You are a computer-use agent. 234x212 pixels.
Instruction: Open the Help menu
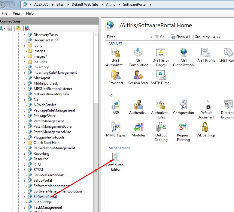[30, 13]
